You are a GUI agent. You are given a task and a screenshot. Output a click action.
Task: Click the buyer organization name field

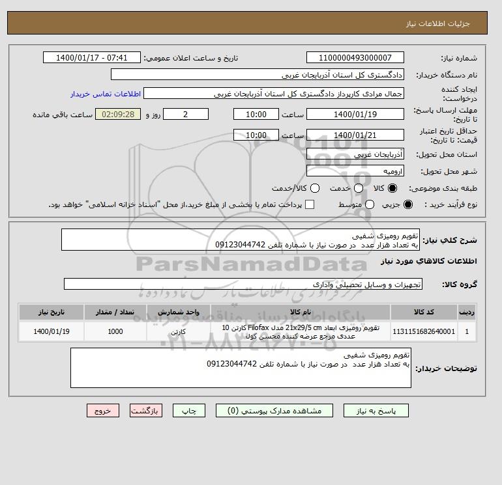(x=258, y=74)
